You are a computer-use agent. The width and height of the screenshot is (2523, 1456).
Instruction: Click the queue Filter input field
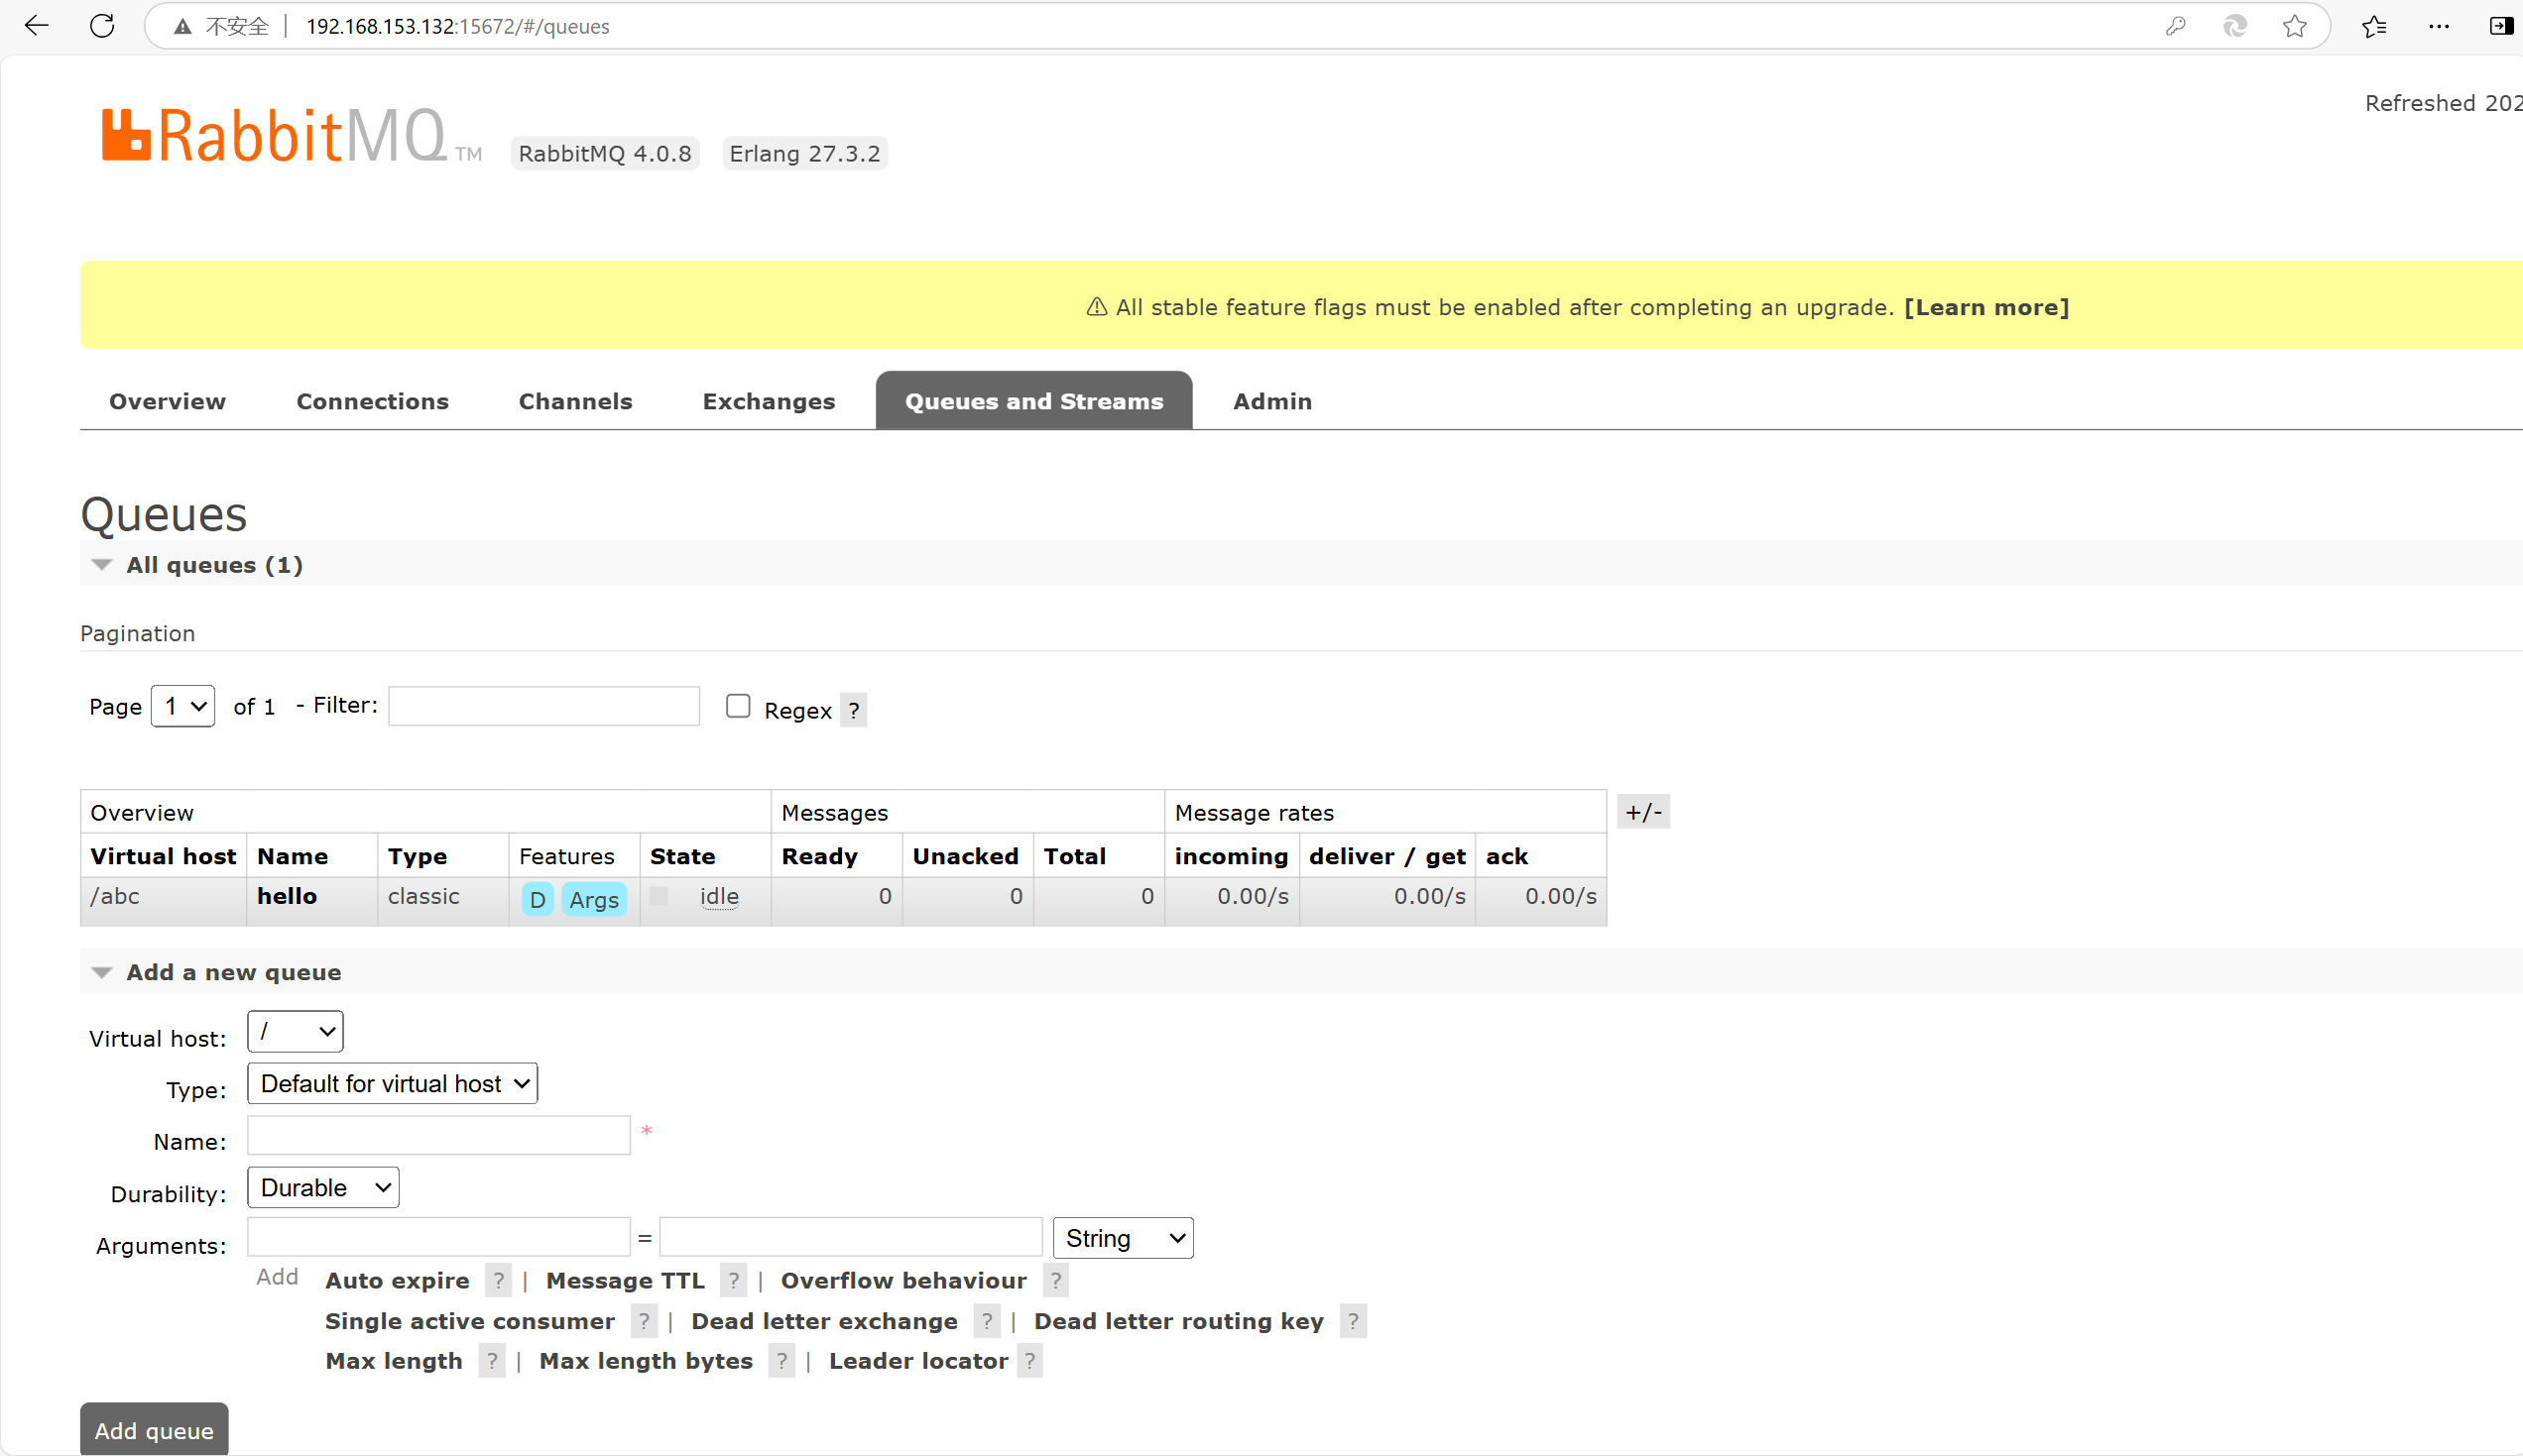543,706
